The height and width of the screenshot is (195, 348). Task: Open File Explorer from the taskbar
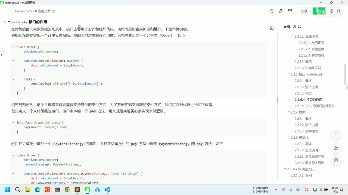pyautogui.click(x=27, y=190)
